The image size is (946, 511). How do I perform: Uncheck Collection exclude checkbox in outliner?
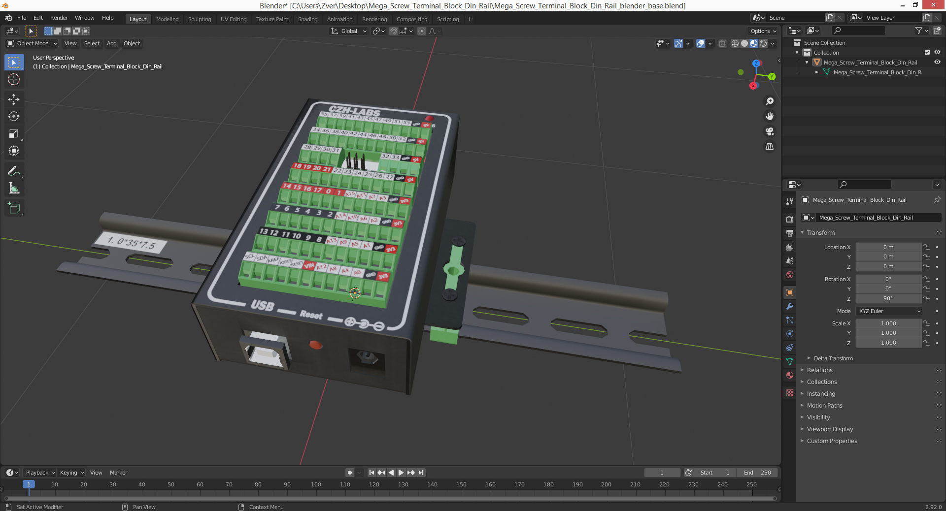pos(927,52)
